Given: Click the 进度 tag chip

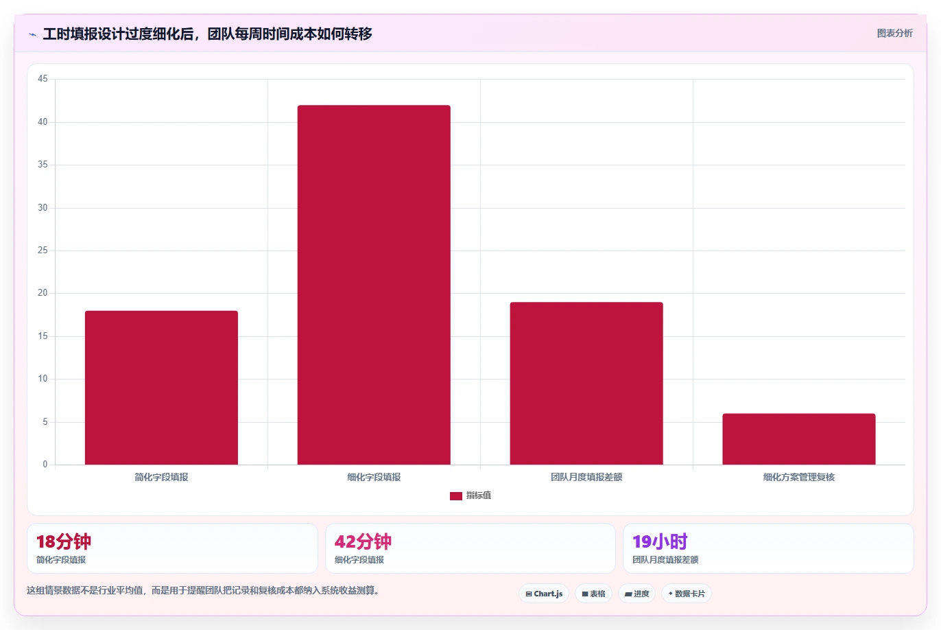Looking at the screenshot, I should 637,594.
